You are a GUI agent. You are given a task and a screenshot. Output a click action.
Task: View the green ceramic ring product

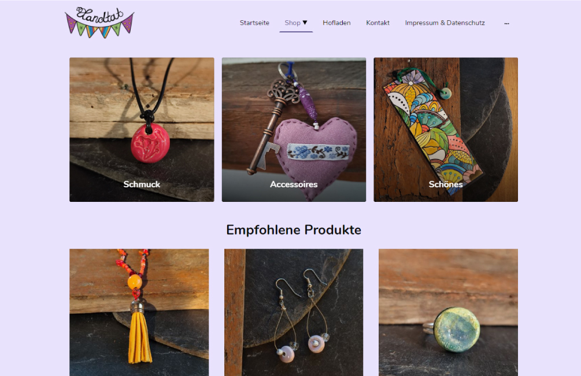449,312
